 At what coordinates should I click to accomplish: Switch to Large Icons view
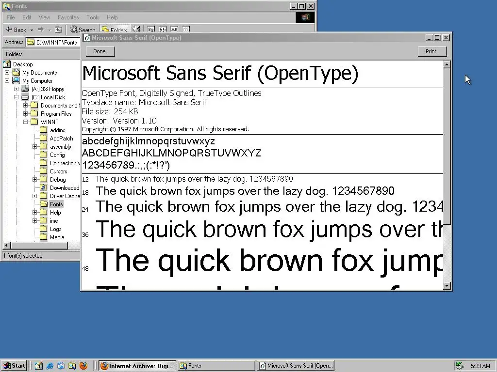click(151, 29)
